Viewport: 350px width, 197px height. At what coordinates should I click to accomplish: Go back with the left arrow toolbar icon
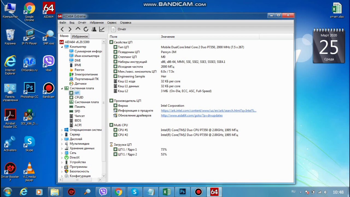coord(62,29)
